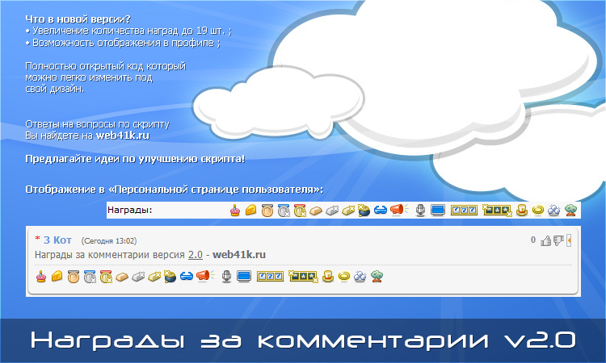Click the 777 slot award in the Награды row
The width and height of the screenshot is (606, 363).
click(x=464, y=211)
